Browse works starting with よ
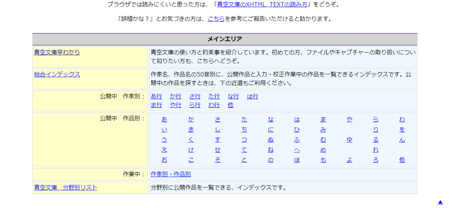The height and width of the screenshot is (208, 456). click(x=350, y=160)
